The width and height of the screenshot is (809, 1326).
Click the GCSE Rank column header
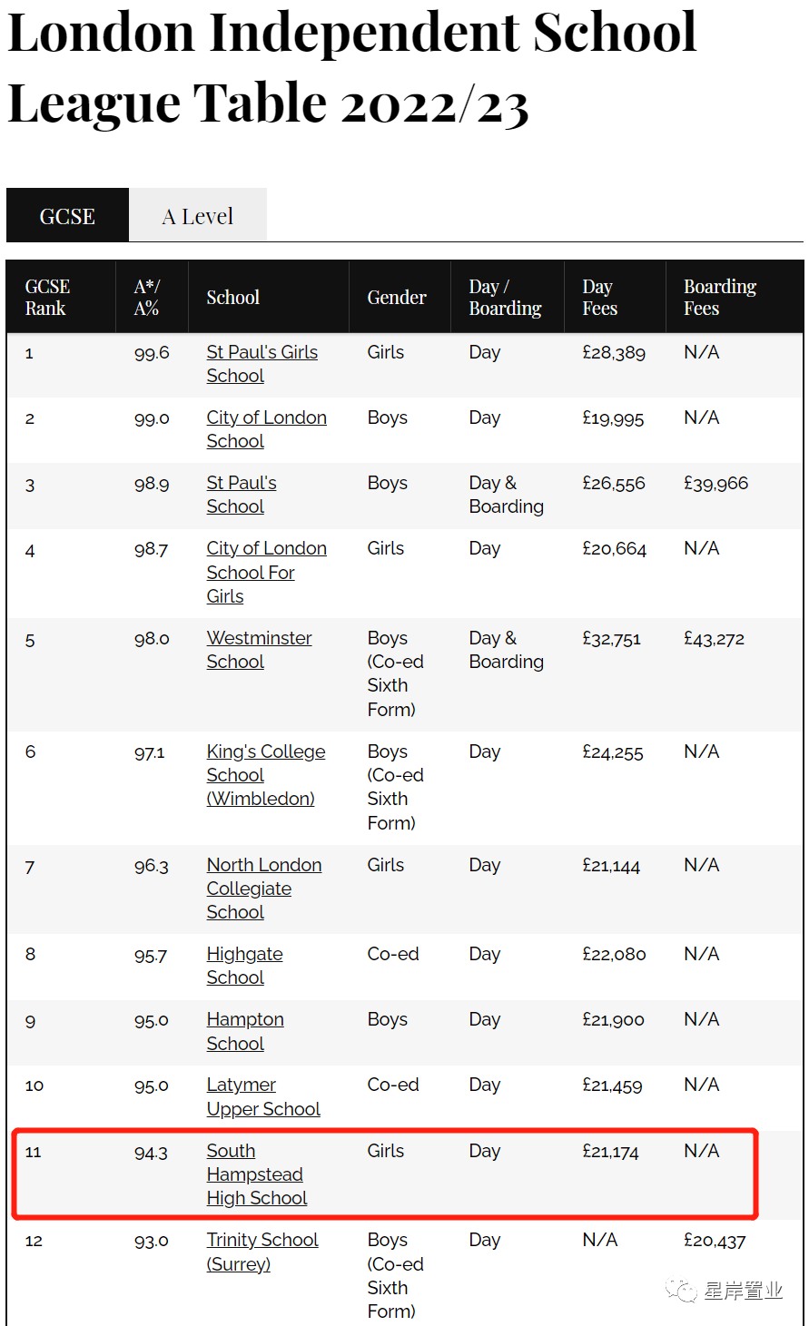tap(47, 298)
